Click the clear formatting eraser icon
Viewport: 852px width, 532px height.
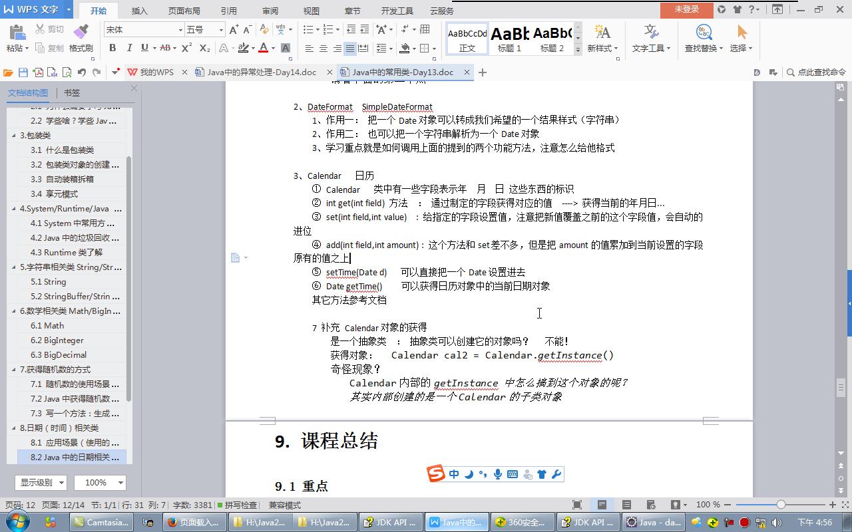coord(264,30)
